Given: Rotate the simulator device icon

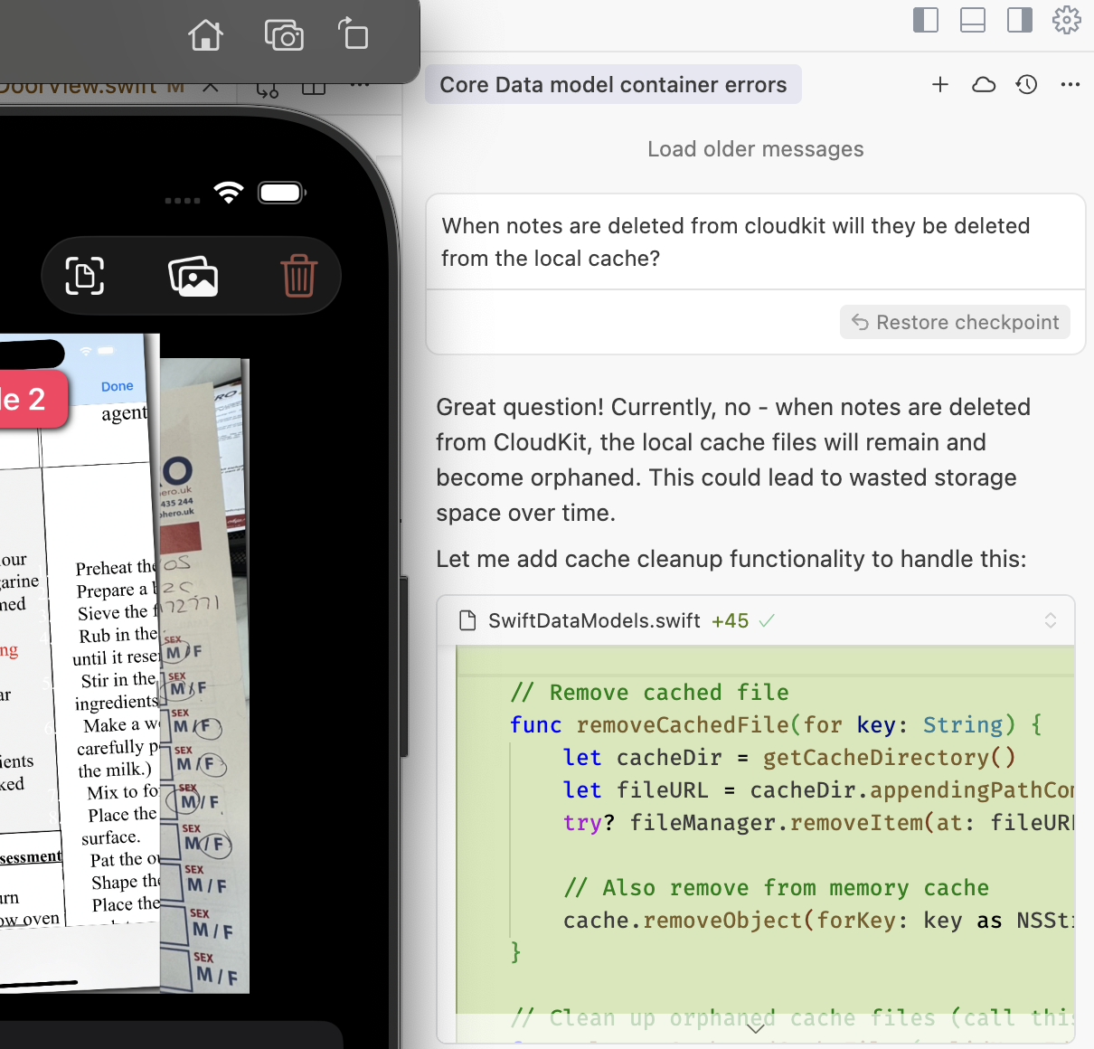Looking at the screenshot, I should pyautogui.click(x=354, y=34).
